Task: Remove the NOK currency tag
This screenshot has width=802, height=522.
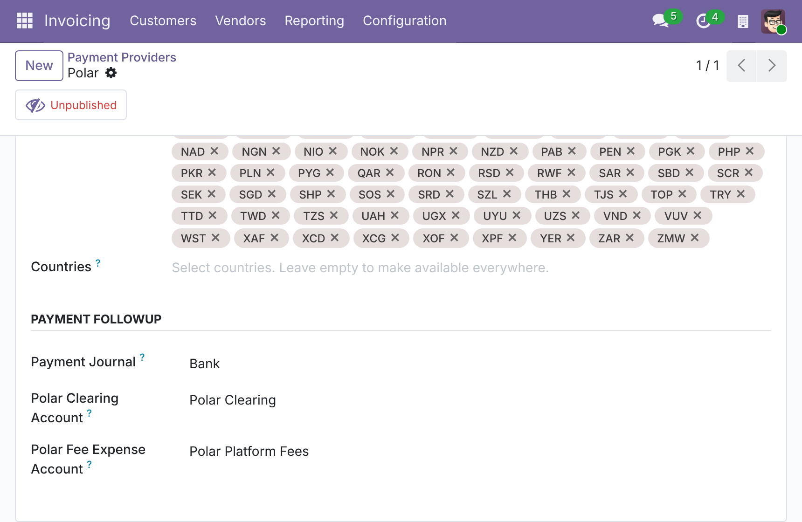Action: tap(394, 151)
